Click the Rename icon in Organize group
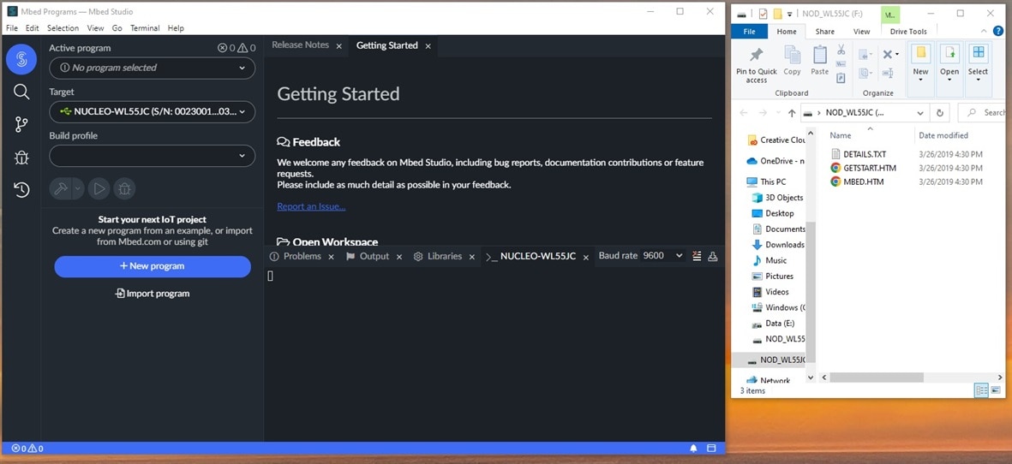Image resolution: width=1012 pixels, height=464 pixels. [x=889, y=73]
